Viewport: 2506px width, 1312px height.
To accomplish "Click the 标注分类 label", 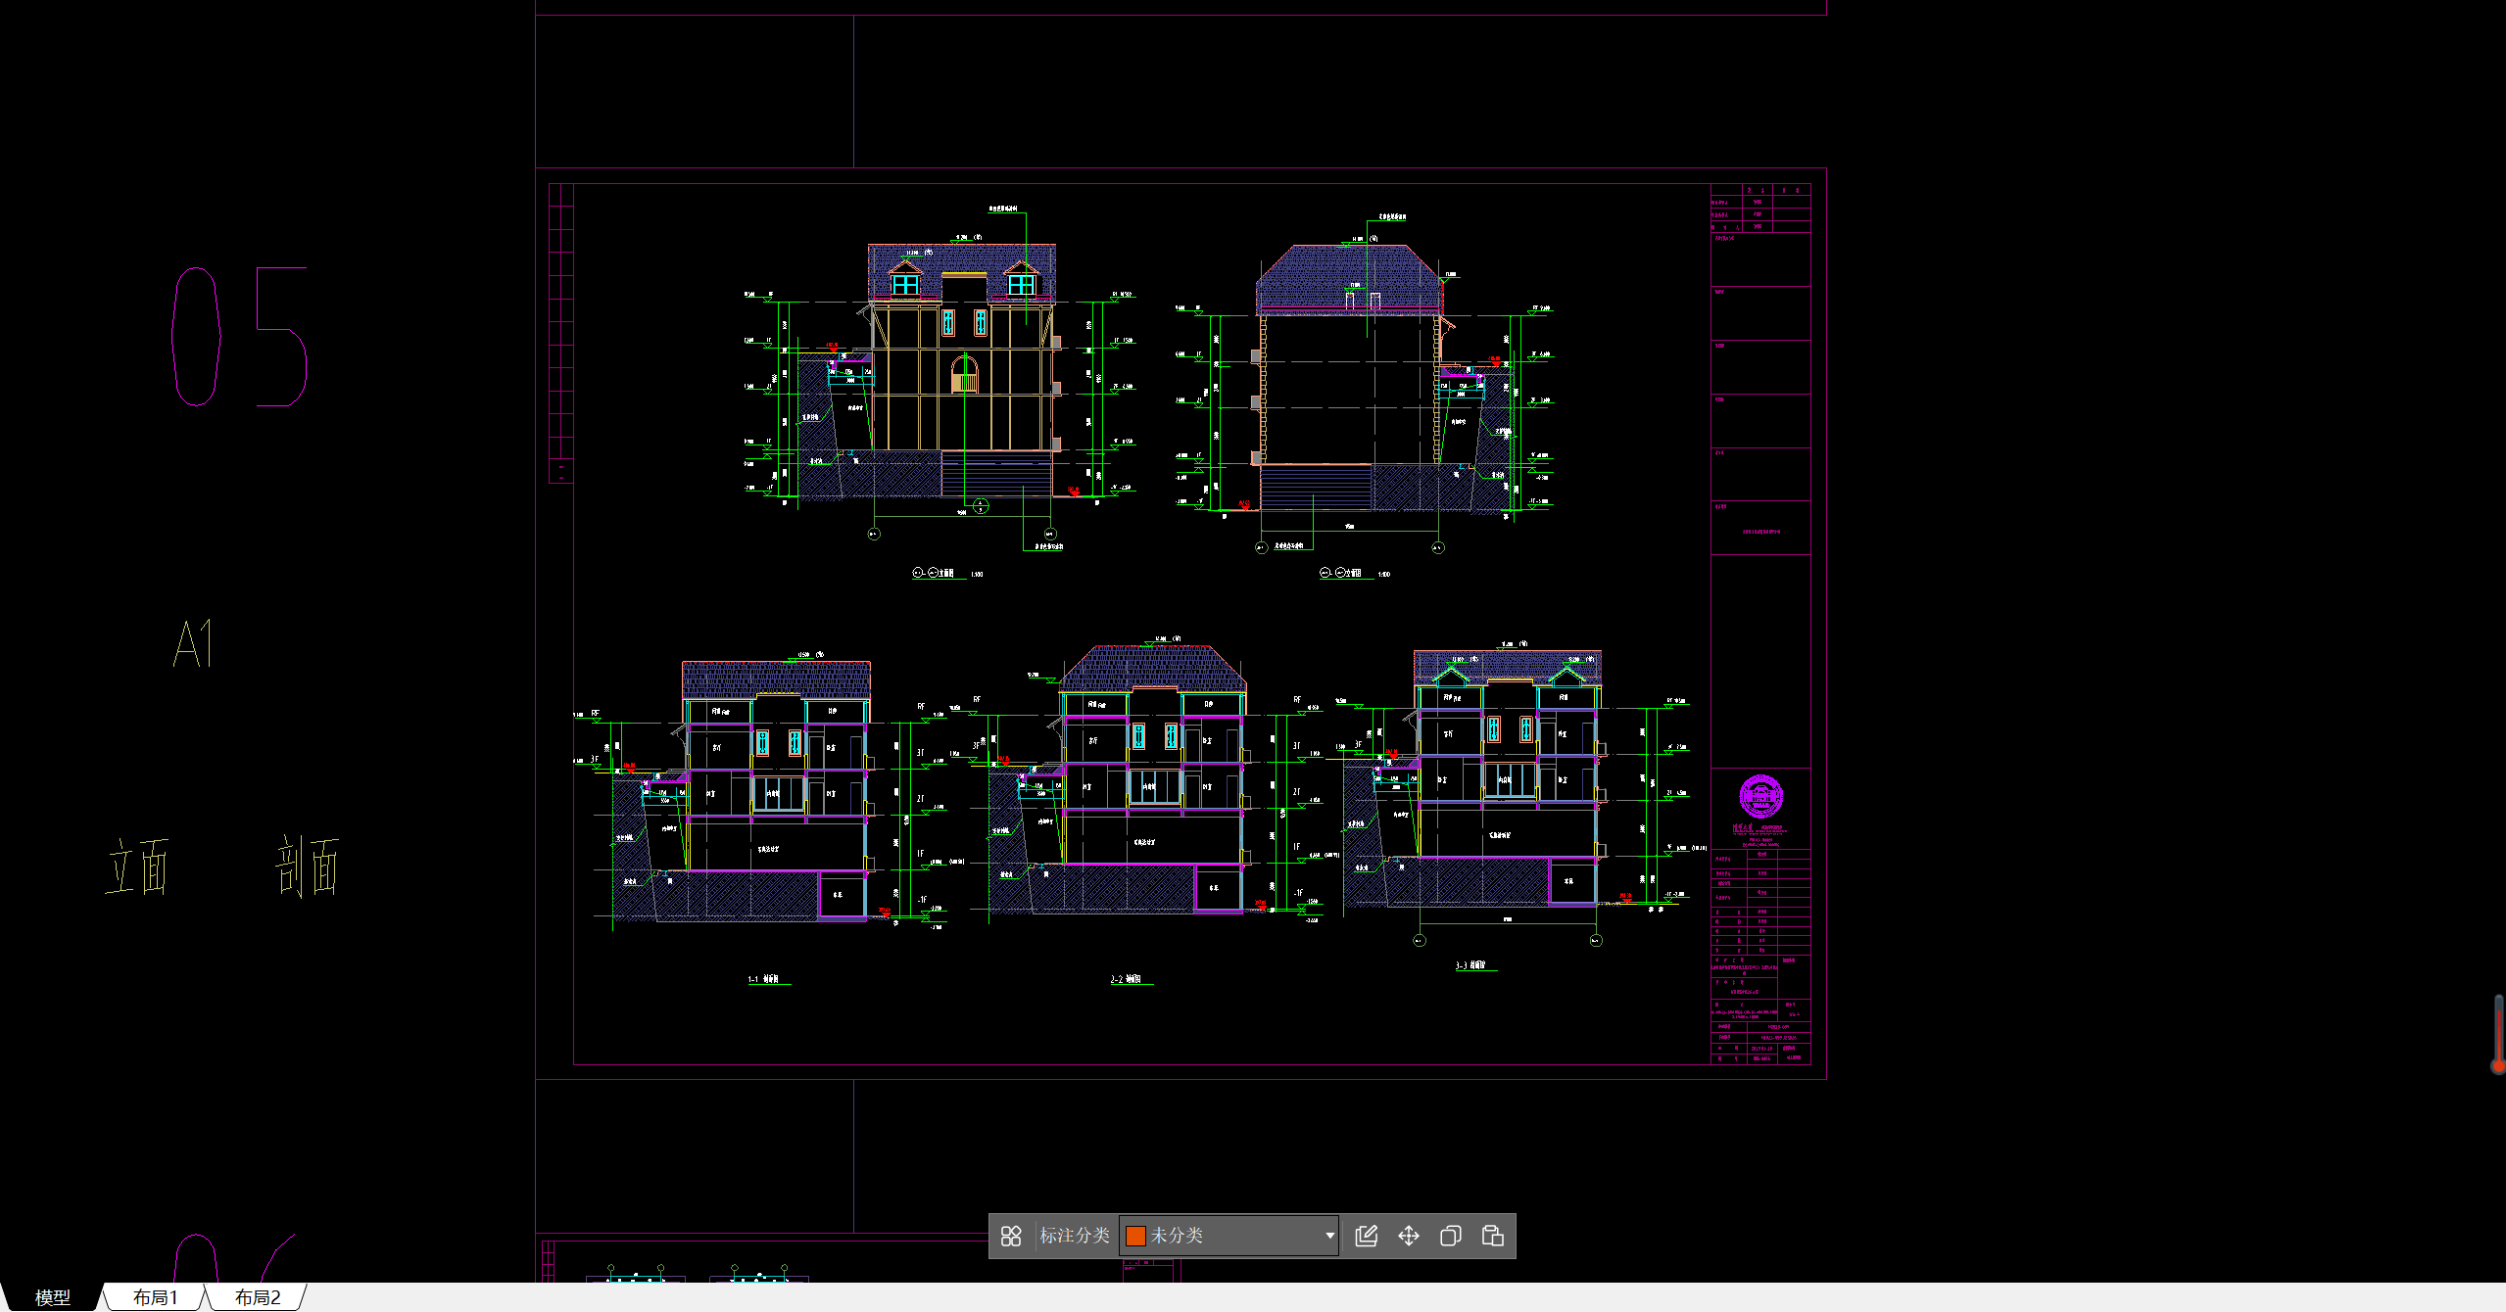I will (x=1074, y=1236).
